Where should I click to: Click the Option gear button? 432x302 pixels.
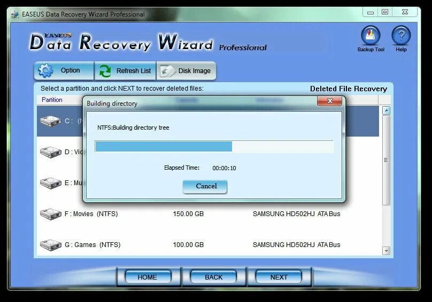(x=64, y=70)
